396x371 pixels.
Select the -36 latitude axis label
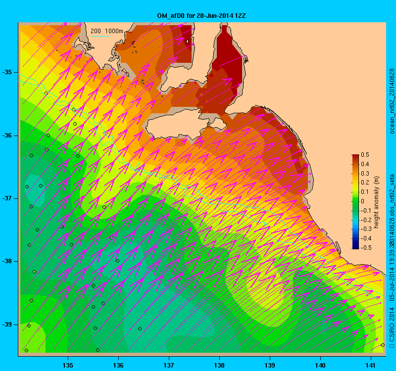click(7, 136)
